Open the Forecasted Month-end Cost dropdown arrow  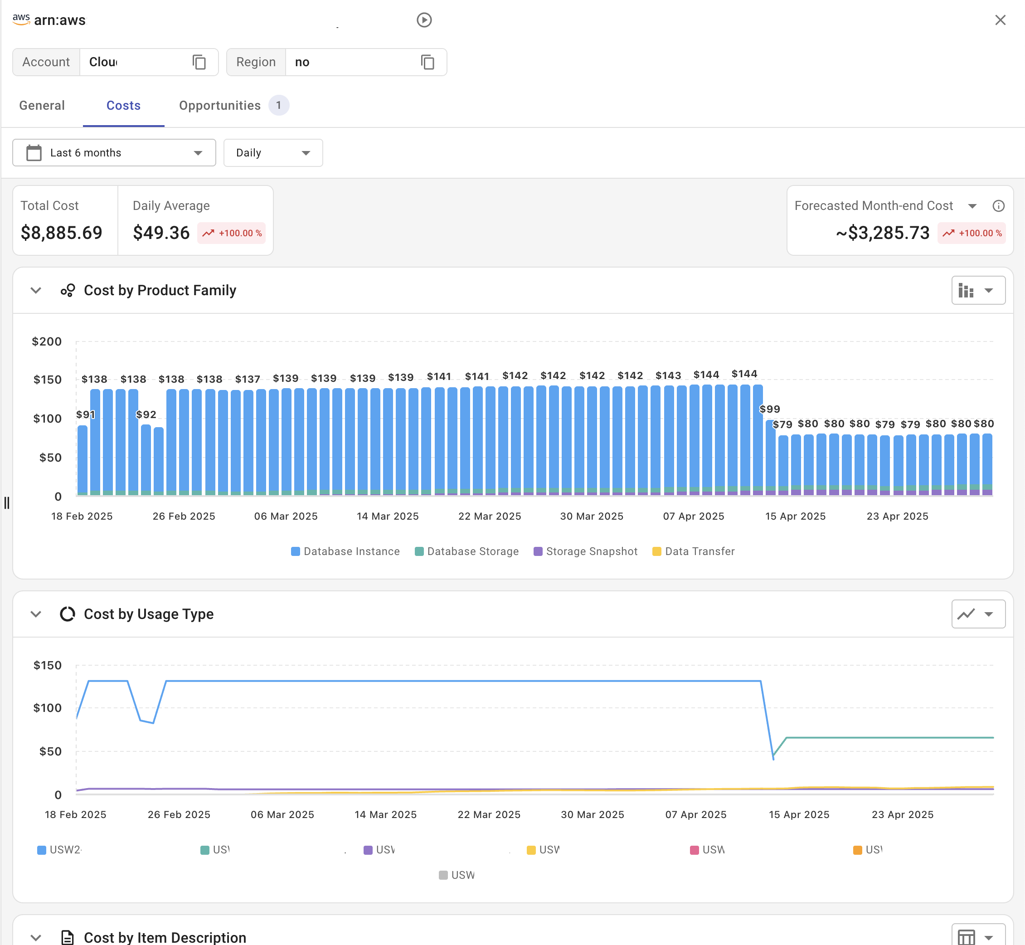pos(972,206)
